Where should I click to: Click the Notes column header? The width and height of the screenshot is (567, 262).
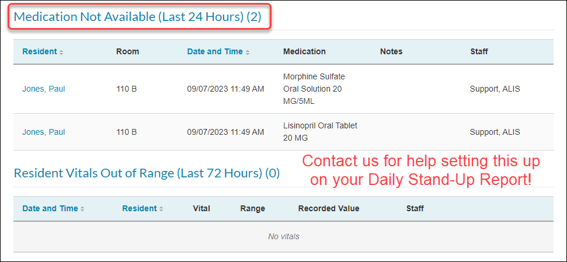(391, 52)
